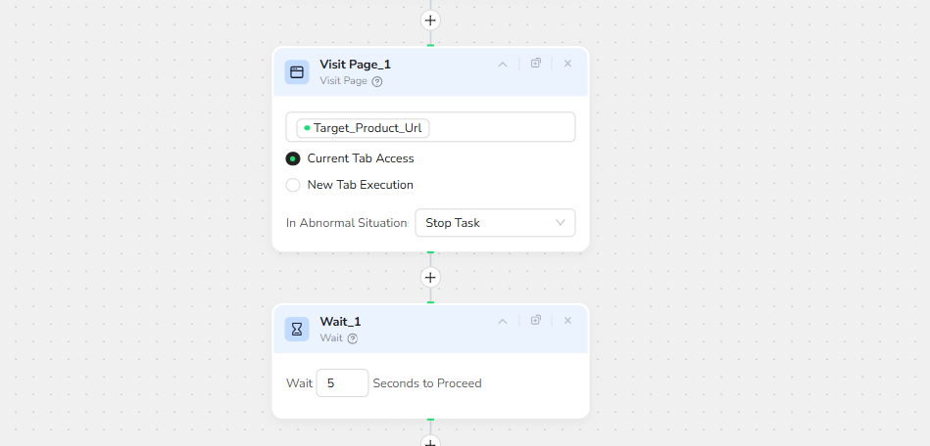Collapse the Wait_1 node

tap(503, 321)
